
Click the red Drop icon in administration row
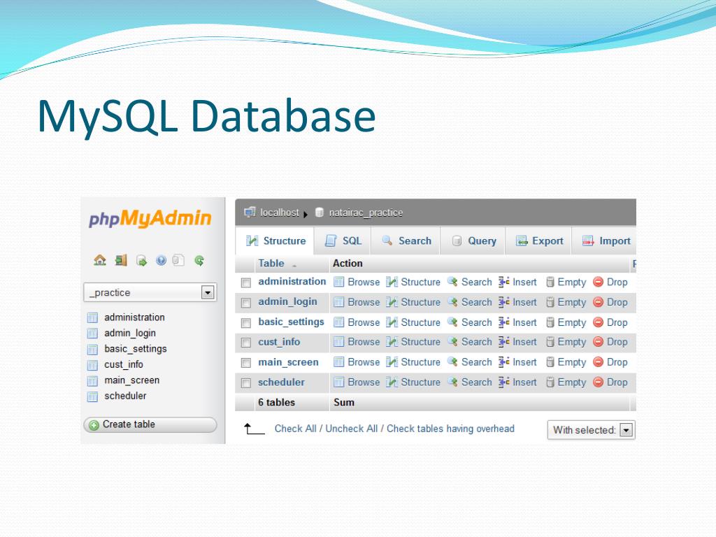click(x=599, y=282)
